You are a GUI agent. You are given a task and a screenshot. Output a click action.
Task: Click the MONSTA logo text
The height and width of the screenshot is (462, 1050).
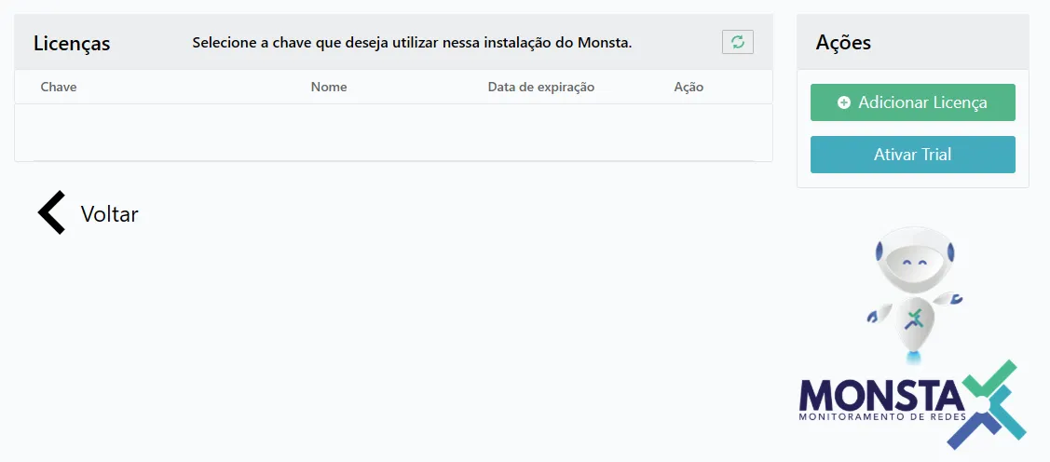[881, 396]
